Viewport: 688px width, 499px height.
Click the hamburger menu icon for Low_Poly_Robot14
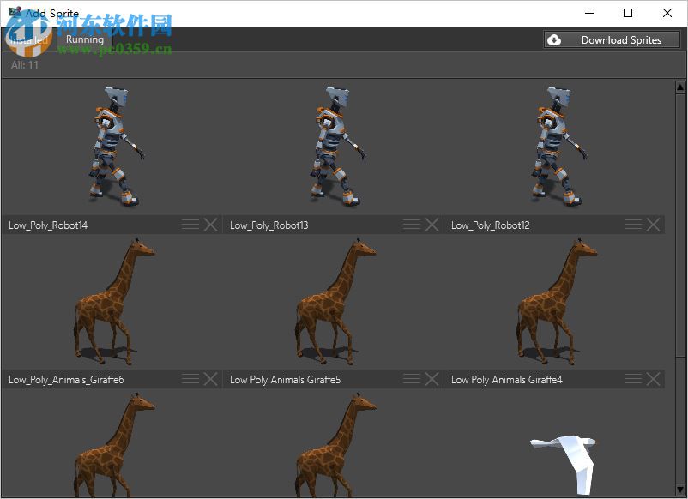[x=190, y=225]
